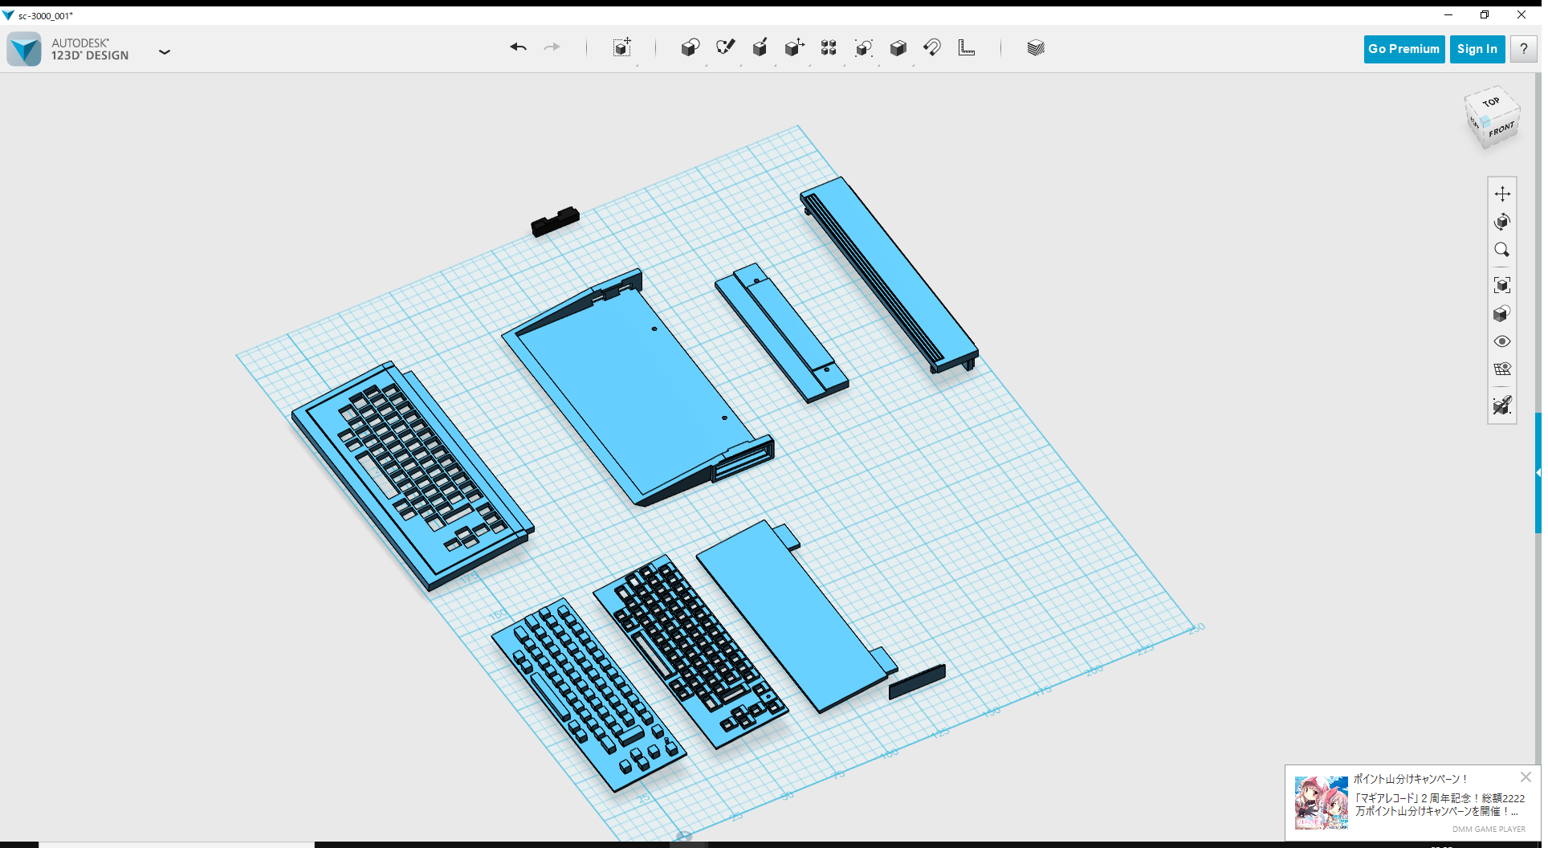Toggle grid visibility in the sidebar
This screenshot has height=848, width=1548.
1502,369
